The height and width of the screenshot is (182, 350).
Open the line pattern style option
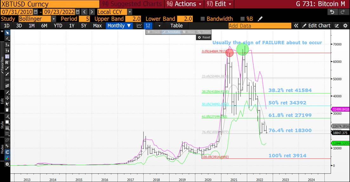pos(7,134)
